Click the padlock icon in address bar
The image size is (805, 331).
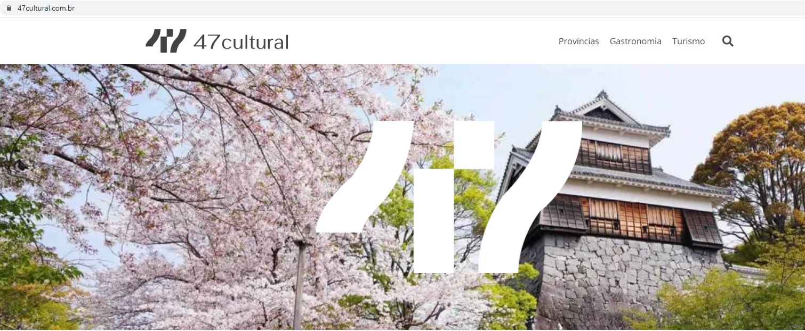(x=9, y=8)
